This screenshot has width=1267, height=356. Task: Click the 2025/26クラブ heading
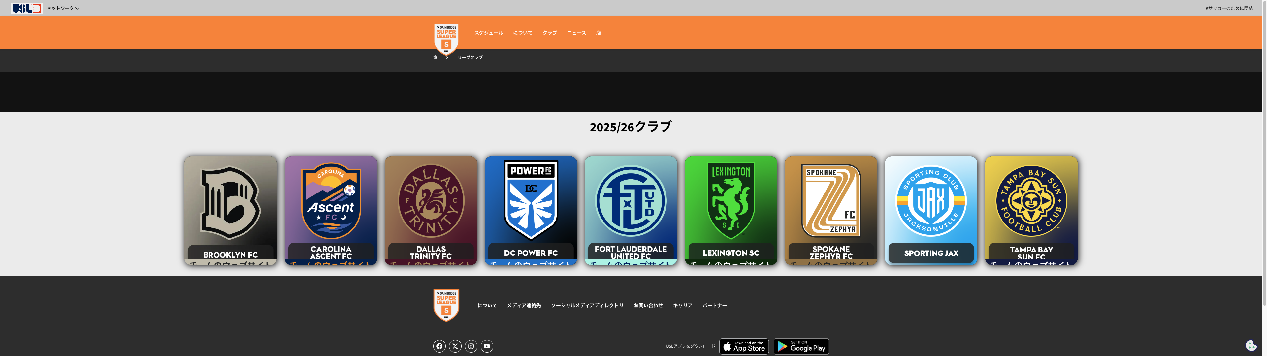pyautogui.click(x=631, y=127)
